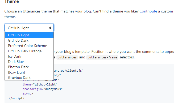
Task: Choose Boxy Light theme
Action: (29, 72)
